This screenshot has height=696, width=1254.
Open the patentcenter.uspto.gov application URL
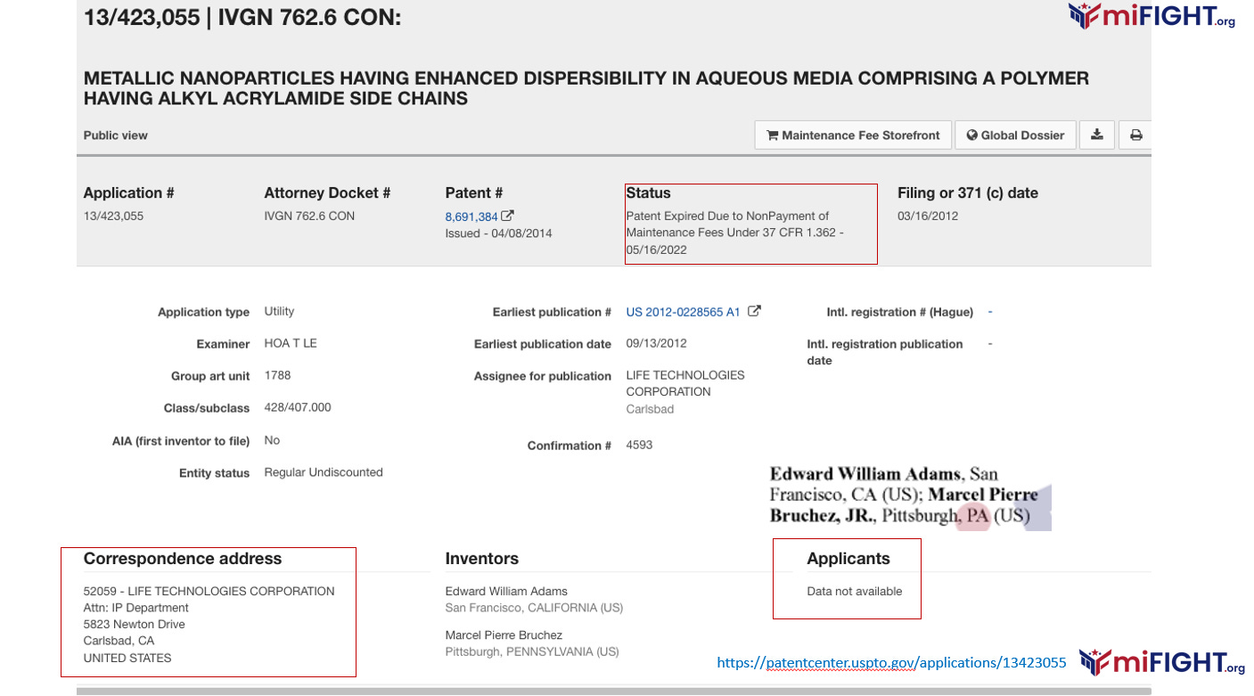tap(892, 662)
